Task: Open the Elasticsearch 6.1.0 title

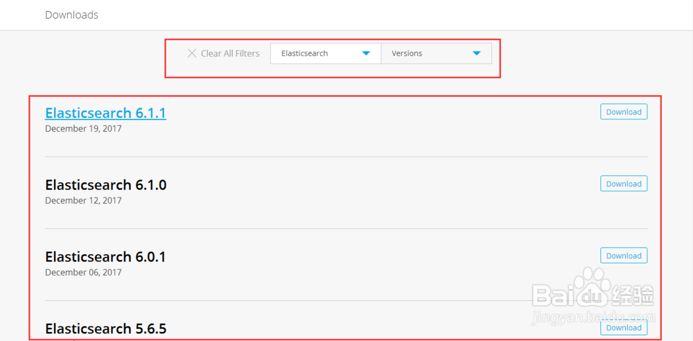Action: 105,185
